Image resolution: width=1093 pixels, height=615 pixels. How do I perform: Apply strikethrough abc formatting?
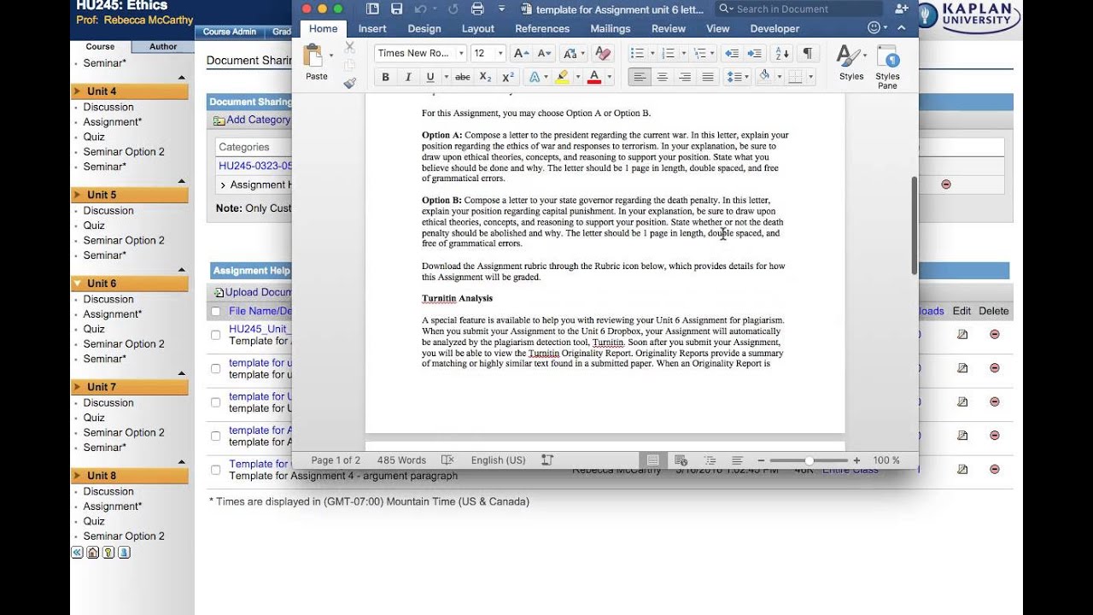tap(463, 77)
